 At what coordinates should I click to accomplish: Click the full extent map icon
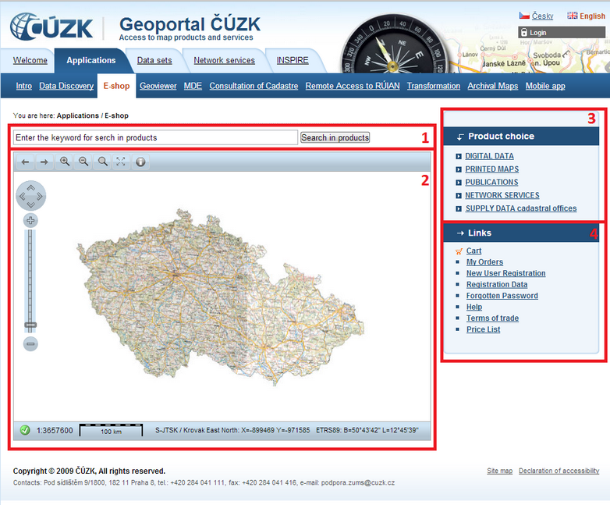click(121, 162)
